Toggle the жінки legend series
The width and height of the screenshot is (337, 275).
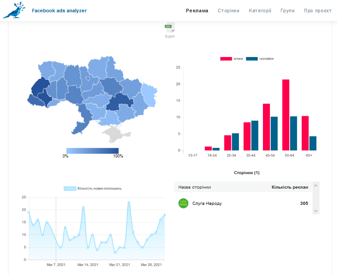[x=231, y=59]
